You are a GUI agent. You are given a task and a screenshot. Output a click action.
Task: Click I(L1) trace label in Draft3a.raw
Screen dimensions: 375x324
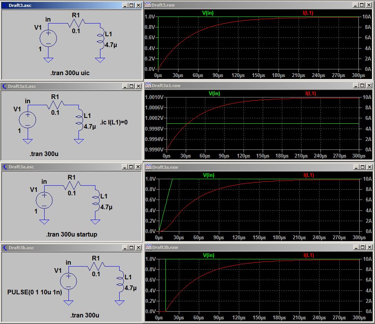(x=309, y=175)
